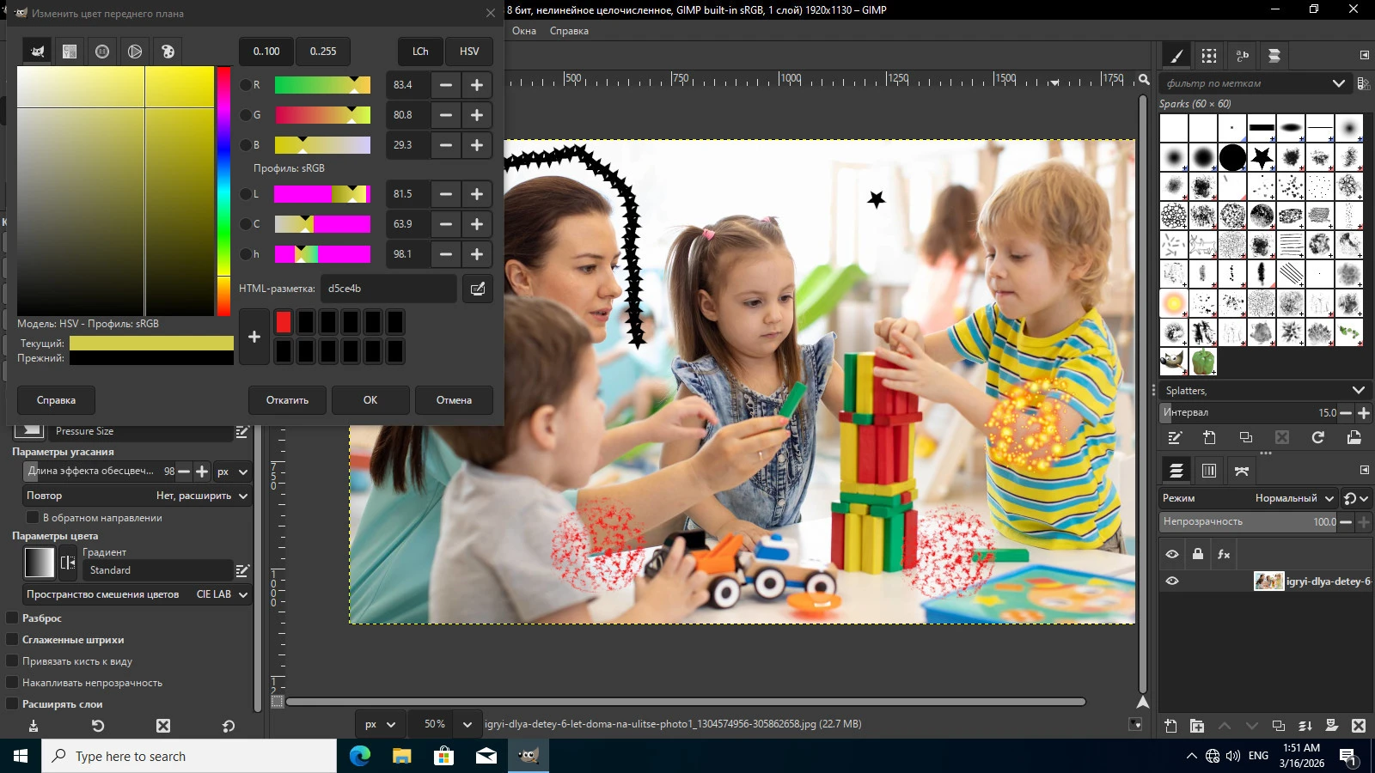Reverse the gradient direction icon
This screenshot has height=773, width=1375.
(x=68, y=563)
